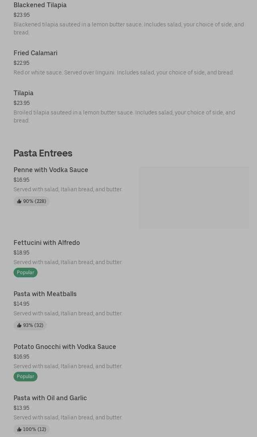Click the Fried Calamari description about linguini

pos(124,72)
